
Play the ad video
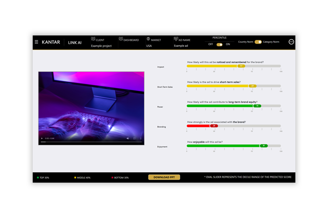pyautogui.click(x=42, y=139)
